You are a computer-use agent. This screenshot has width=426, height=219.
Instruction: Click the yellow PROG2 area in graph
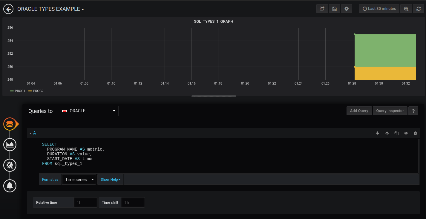[385, 73]
